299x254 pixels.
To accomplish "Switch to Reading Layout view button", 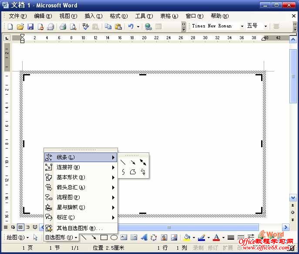I will click(x=35, y=227).
